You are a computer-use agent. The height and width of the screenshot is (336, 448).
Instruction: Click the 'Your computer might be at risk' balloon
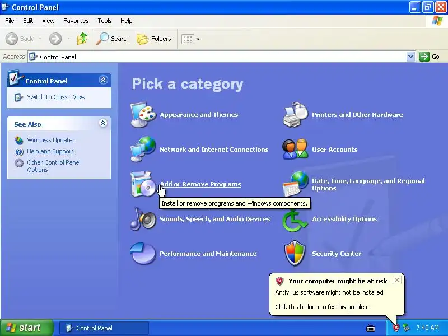pyautogui.click(x=337, y=295)
